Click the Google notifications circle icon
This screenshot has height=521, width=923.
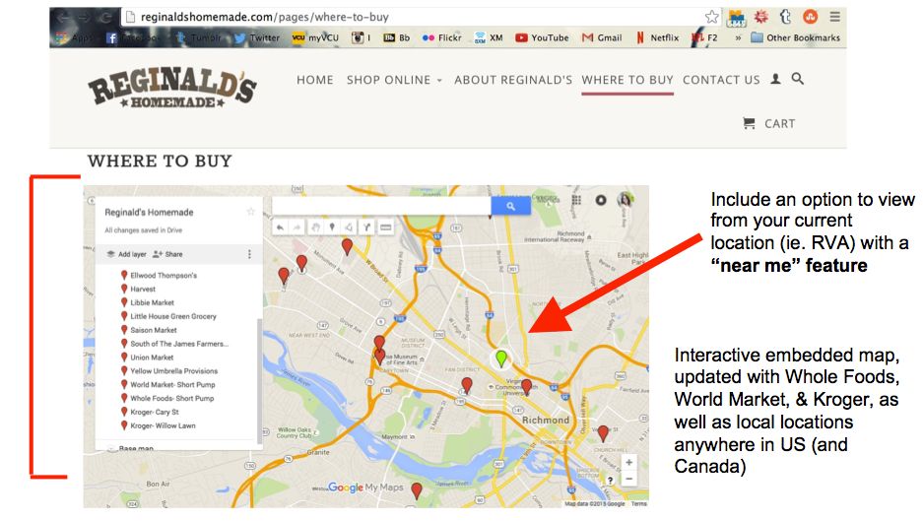point(601,200)
